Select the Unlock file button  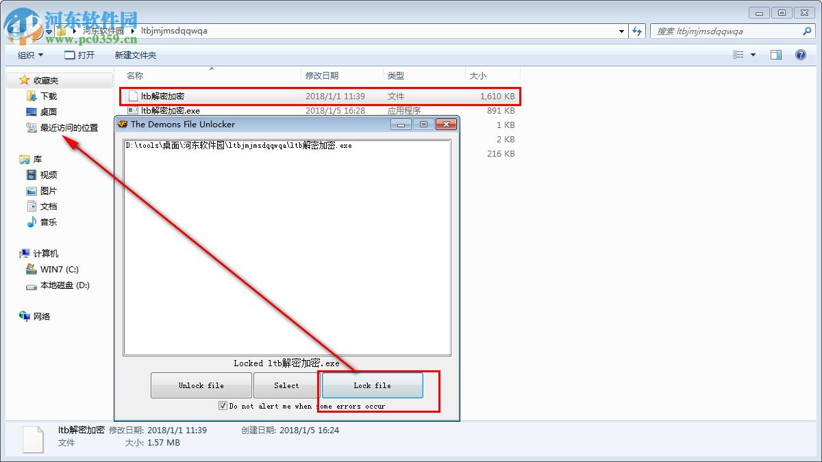click(201, 385)
